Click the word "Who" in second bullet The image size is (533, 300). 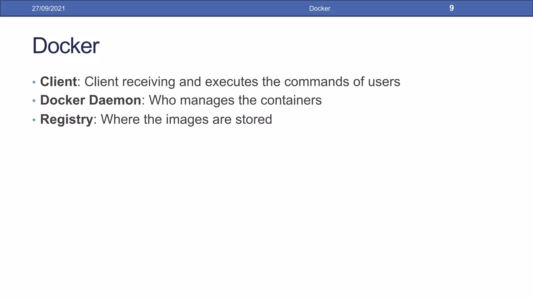(162, 100)
